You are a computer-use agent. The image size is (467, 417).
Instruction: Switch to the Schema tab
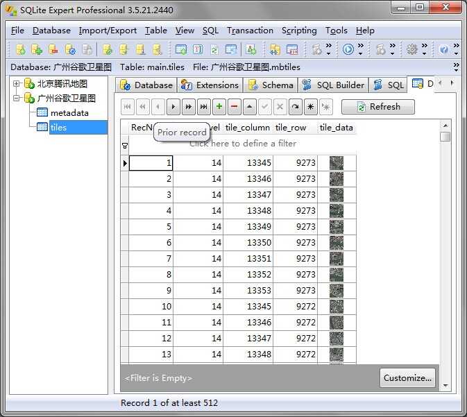[271, 85]
